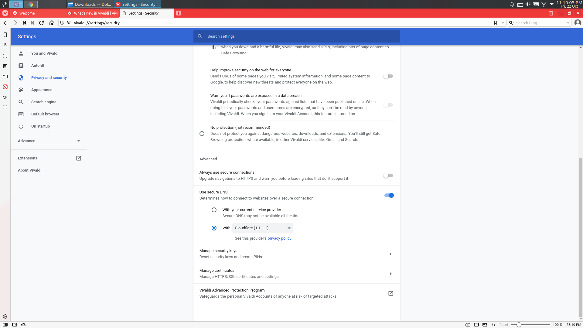Toggle Warn if passwords exposed in breach

388,105
